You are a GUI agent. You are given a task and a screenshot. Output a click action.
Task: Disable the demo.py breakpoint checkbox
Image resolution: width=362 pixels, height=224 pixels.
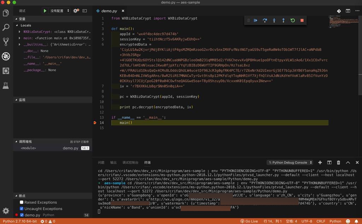22,215
